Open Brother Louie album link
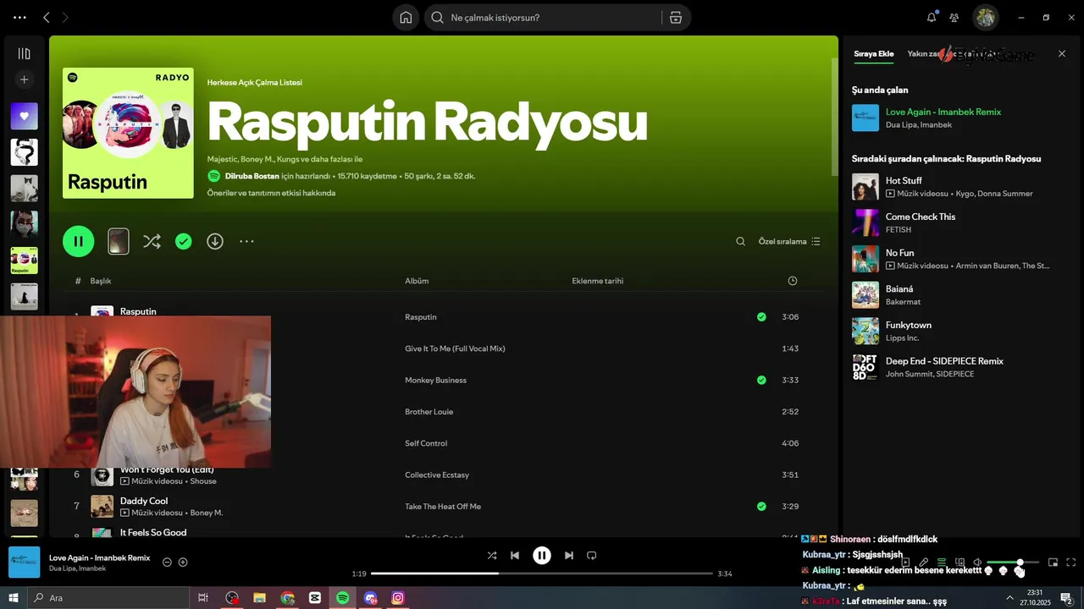This screenshot has height=609, width=1084. (x=429, y=412)
